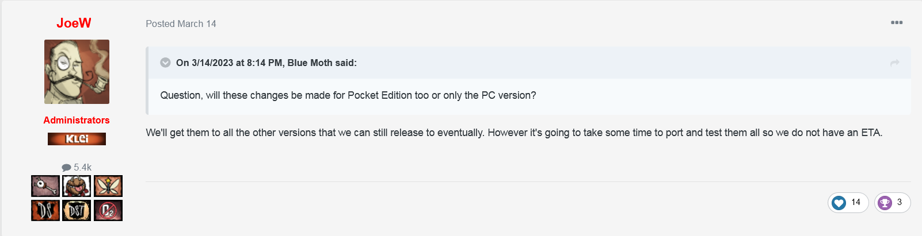Open the Posted March 14 permalink
The width and height of the screenshot is (922, 236).
[181, 24]
